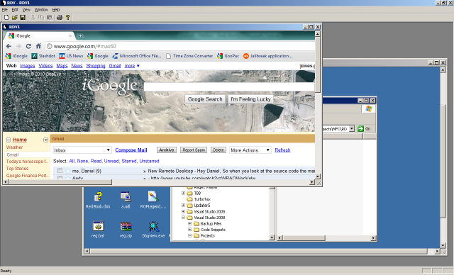
Task: Star the me, Daniel email message
Action: [x=67, y=171]
